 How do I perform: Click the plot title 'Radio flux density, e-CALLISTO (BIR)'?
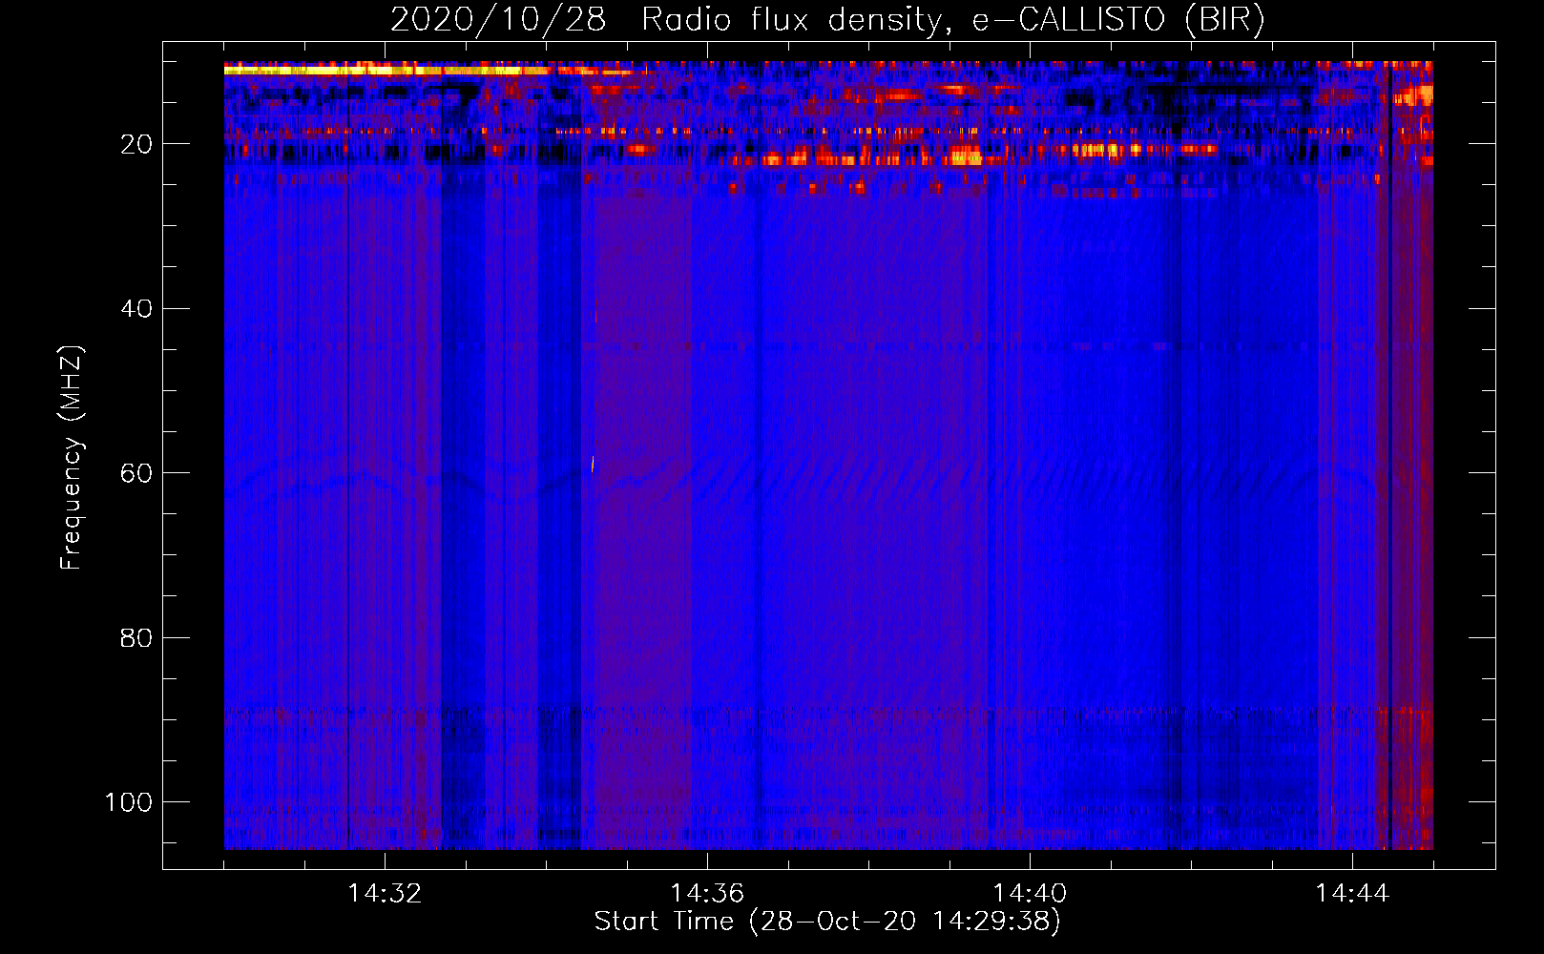(x=952, y=20)
